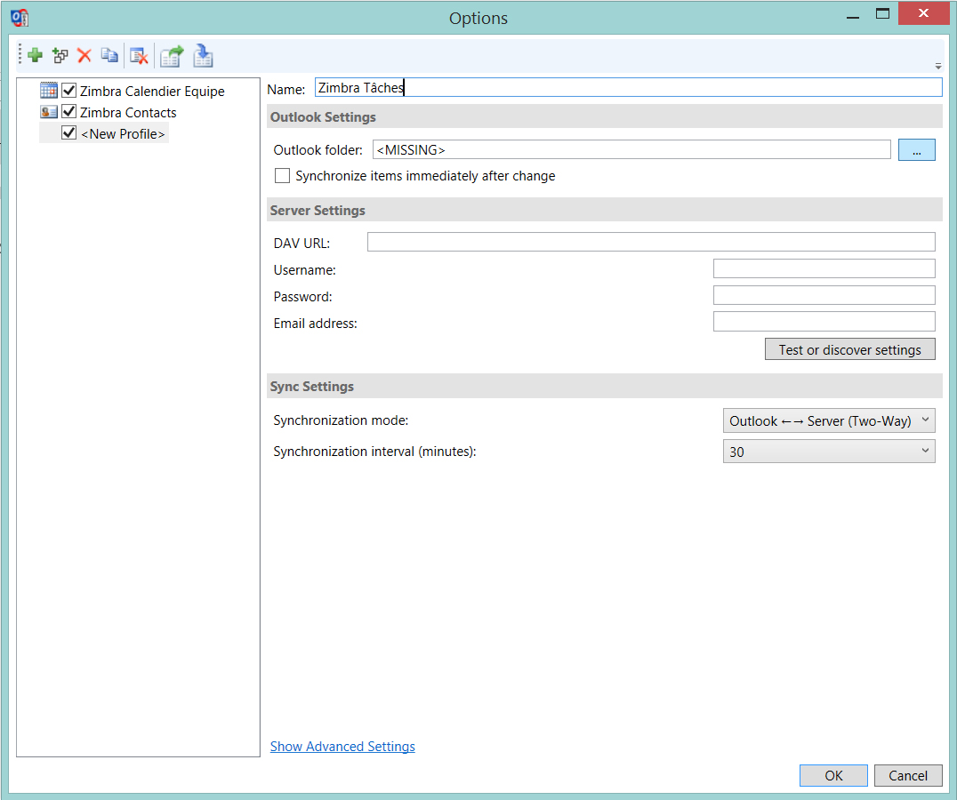Click the red X delete profile icon
This screenshot has width=957, height=800.
click(84, 55)
